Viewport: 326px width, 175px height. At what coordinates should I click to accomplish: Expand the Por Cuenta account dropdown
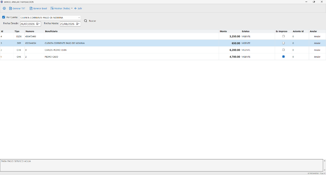(x=79, y=18)
